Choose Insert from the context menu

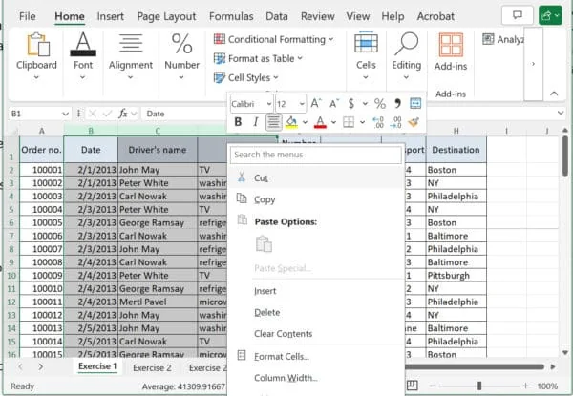point(317,291)
